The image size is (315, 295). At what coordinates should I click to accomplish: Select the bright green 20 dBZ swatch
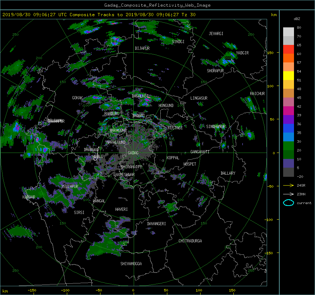click(288, 146)
